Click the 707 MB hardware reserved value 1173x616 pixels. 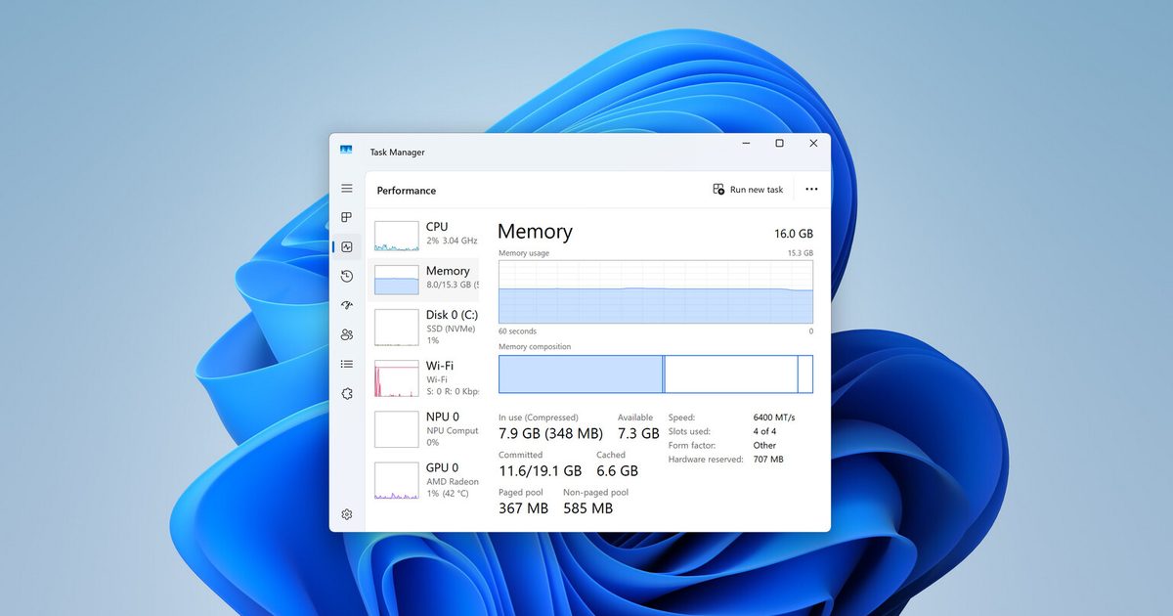[768, 459]
